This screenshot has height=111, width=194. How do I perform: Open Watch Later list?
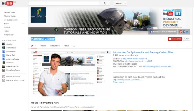tap(9, 35)
